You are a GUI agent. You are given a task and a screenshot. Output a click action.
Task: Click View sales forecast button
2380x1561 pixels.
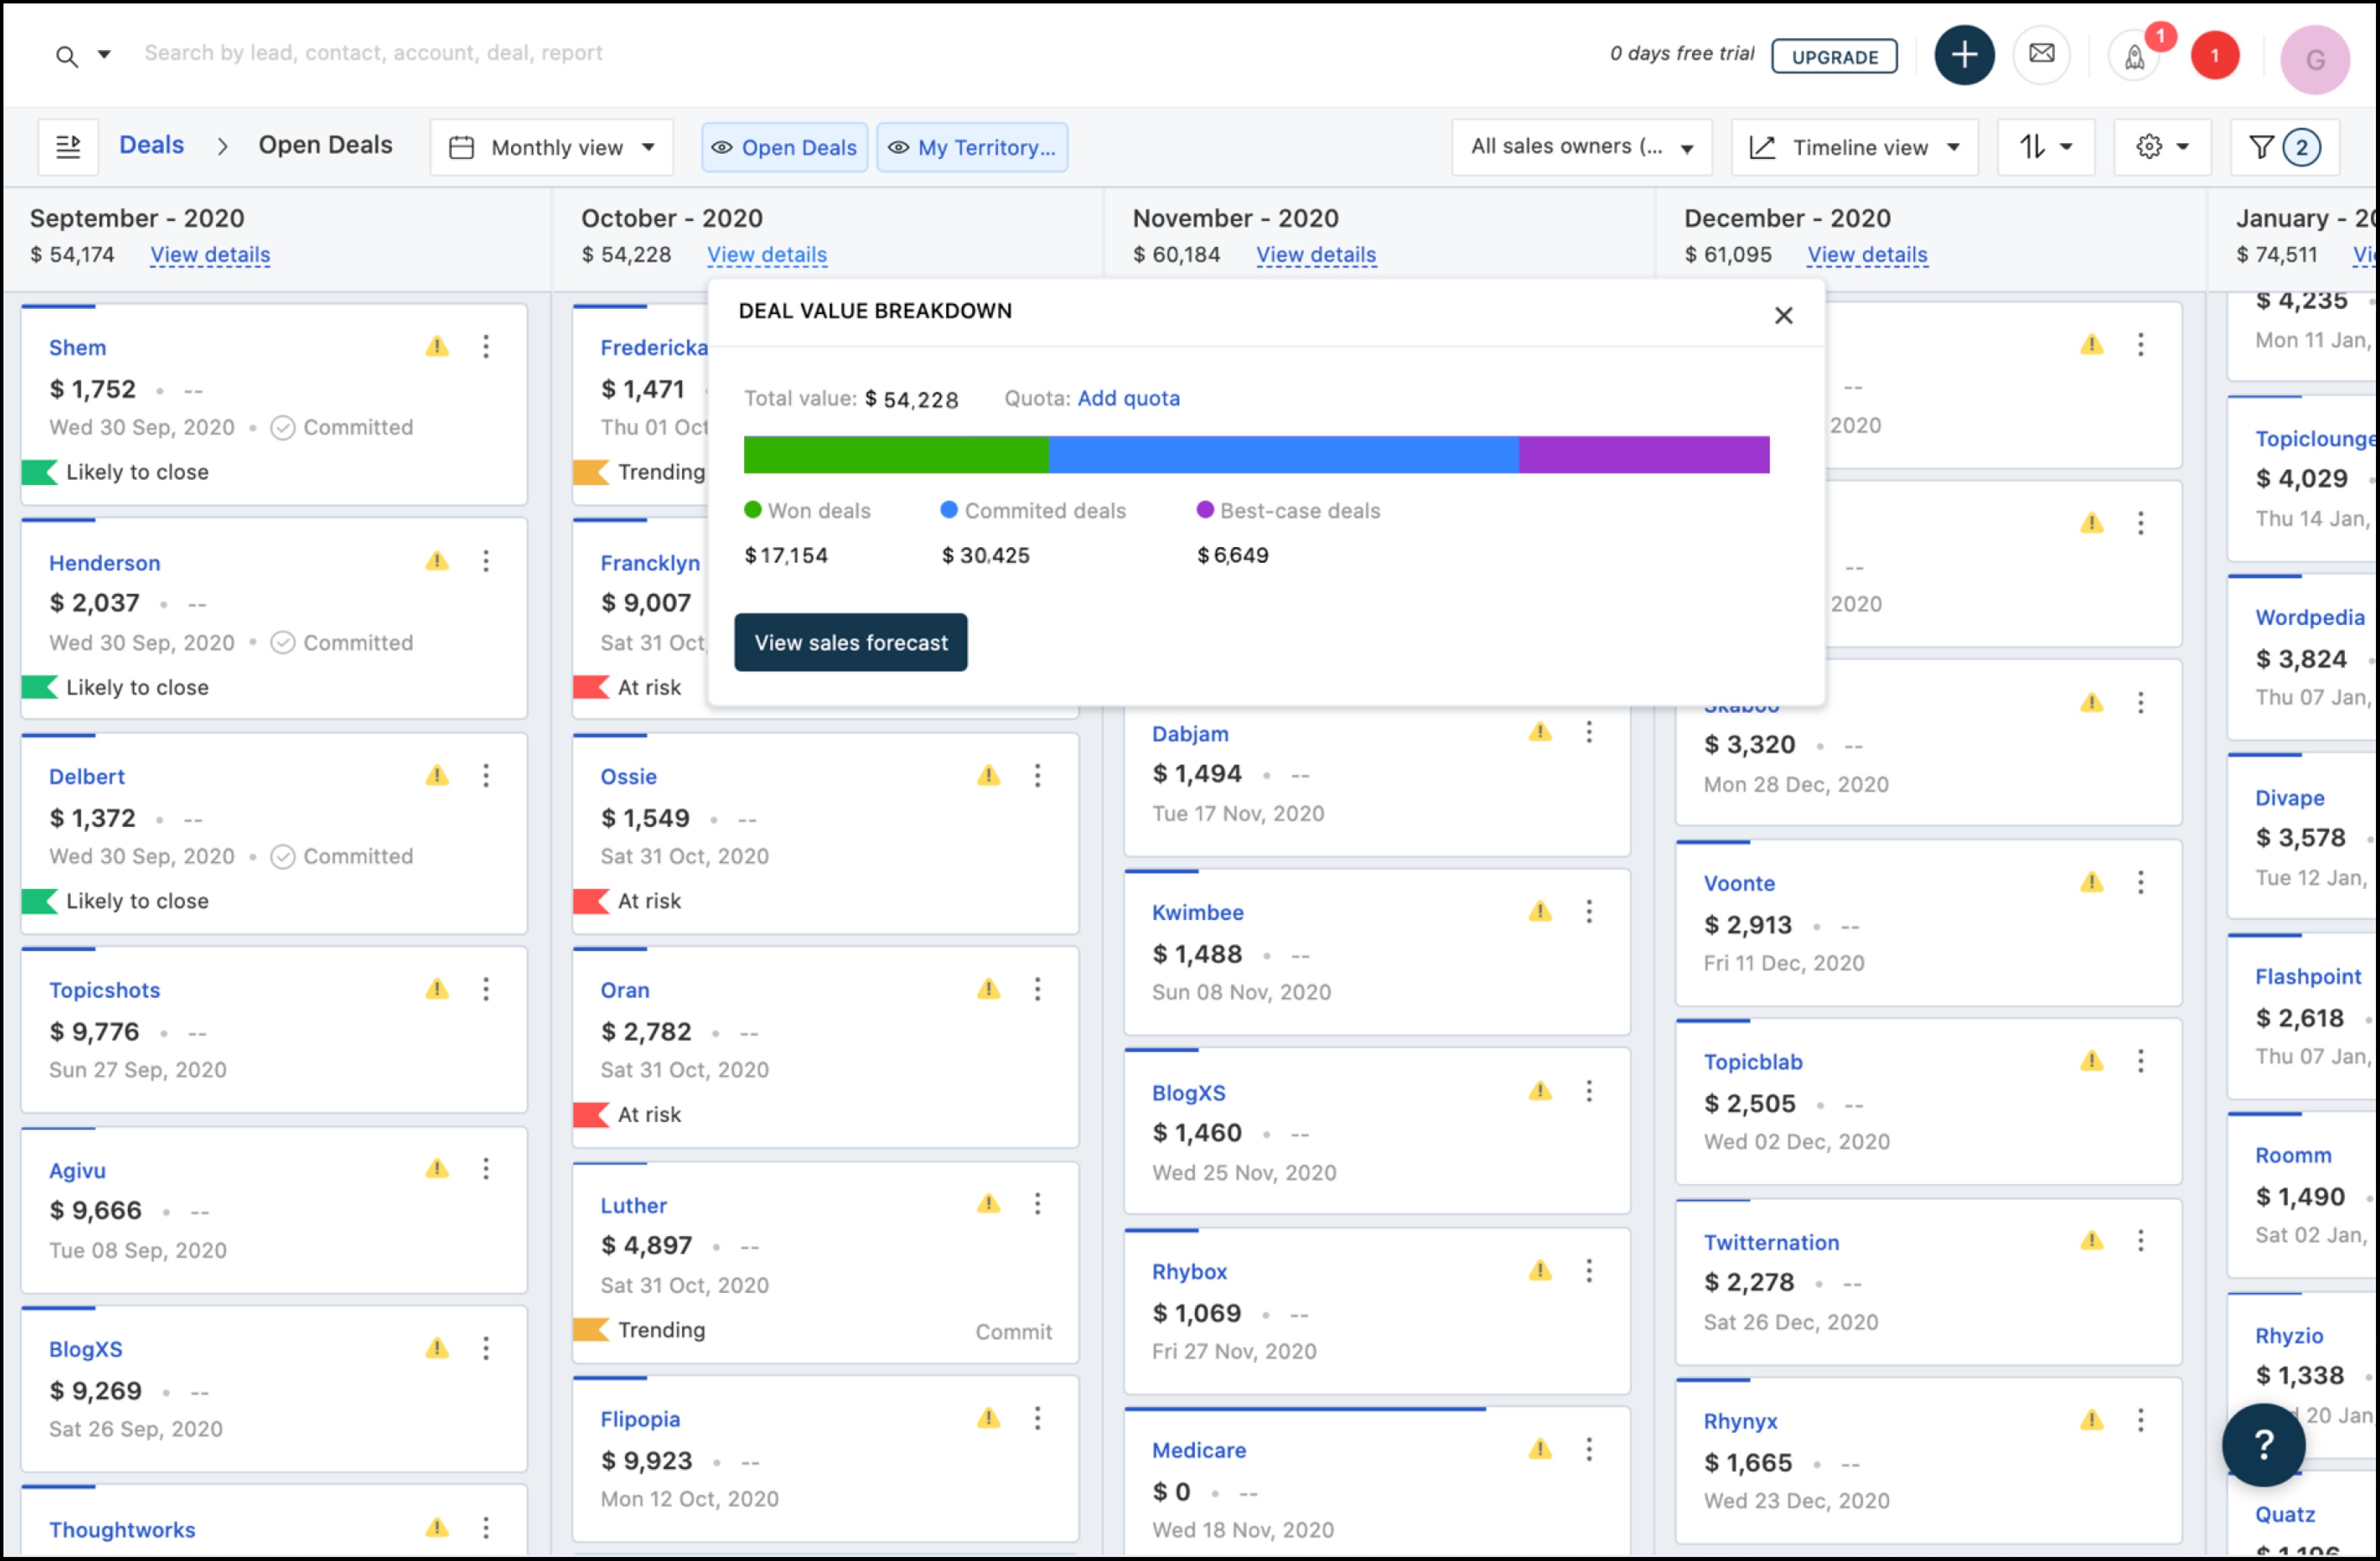[850, 643]
